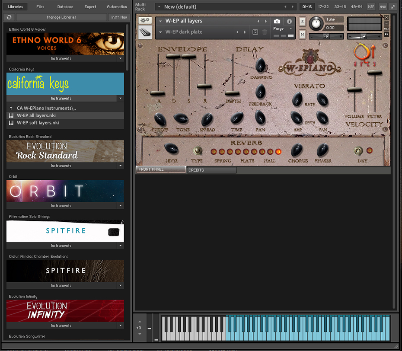
Task: Select previous snapshot beside W-EP dark plate
Action: 237,32
